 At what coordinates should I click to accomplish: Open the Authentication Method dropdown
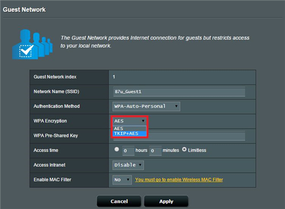coord(146,106)
